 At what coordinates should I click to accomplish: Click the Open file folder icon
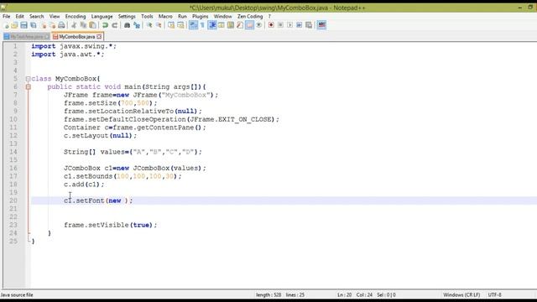tap(14, 25)
